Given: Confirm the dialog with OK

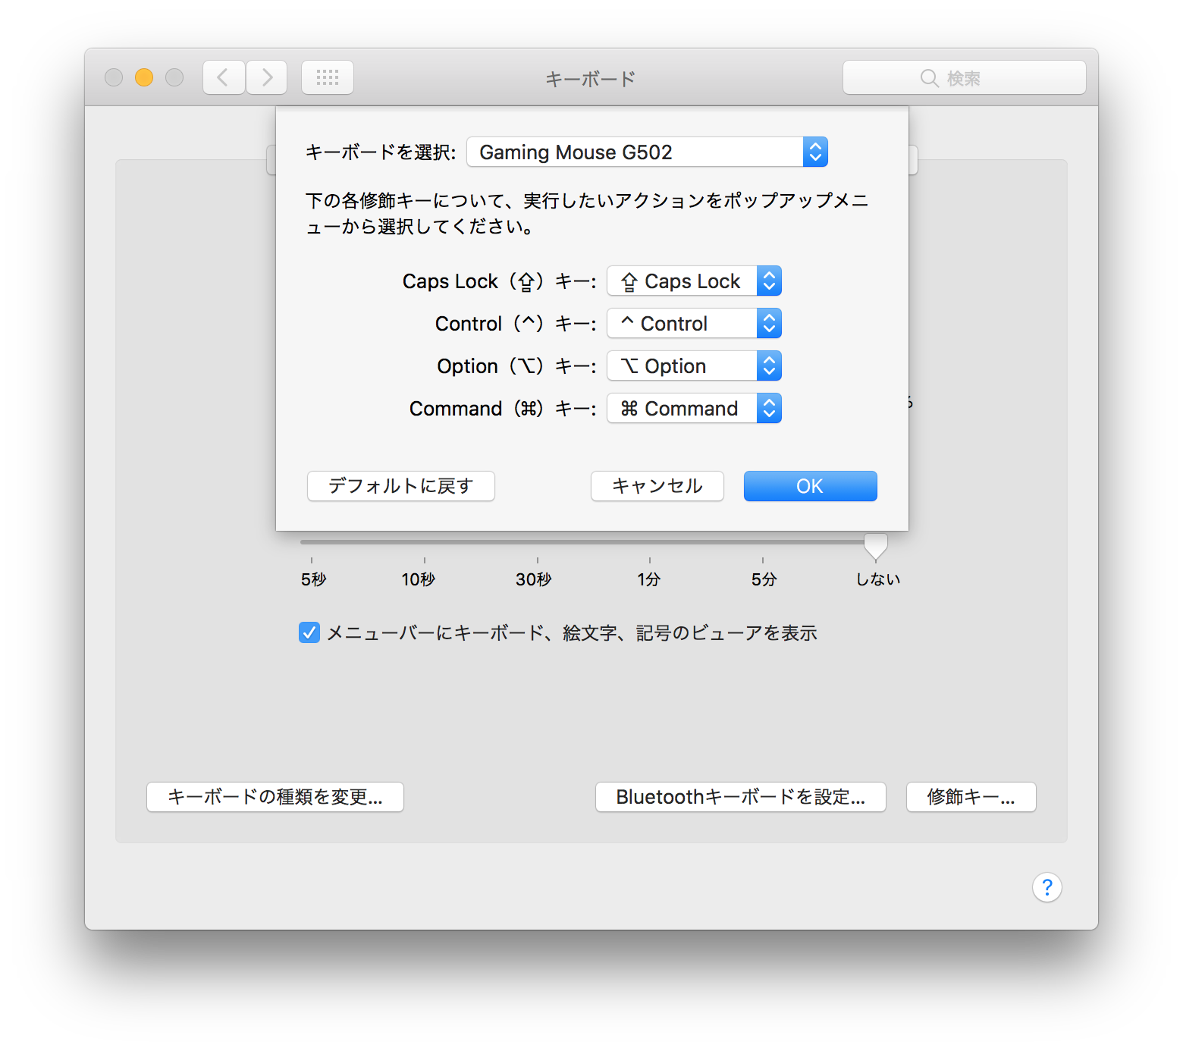Looking at the screenshot, I should (810, 486).
